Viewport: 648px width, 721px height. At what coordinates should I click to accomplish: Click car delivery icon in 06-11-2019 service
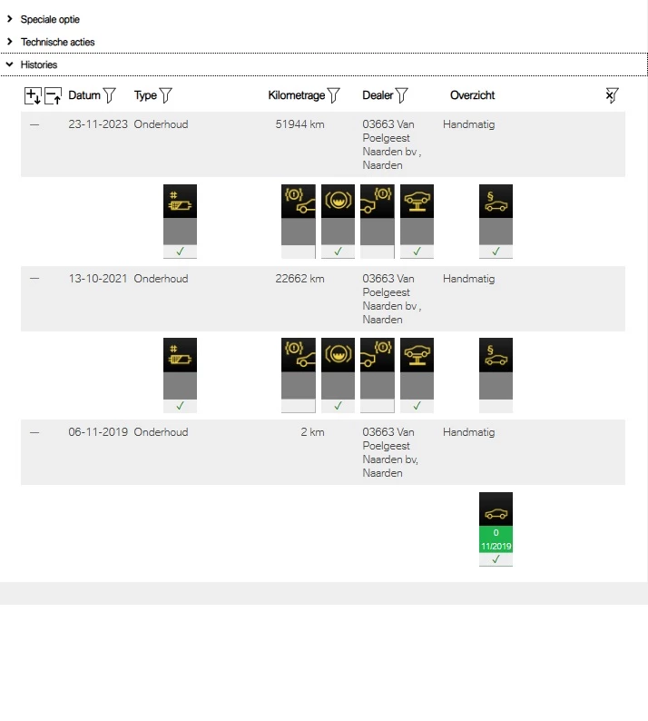click(x=496, y=509)
